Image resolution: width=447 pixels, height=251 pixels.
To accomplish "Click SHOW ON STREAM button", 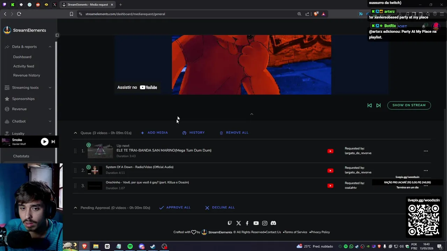I will [409, 105].
